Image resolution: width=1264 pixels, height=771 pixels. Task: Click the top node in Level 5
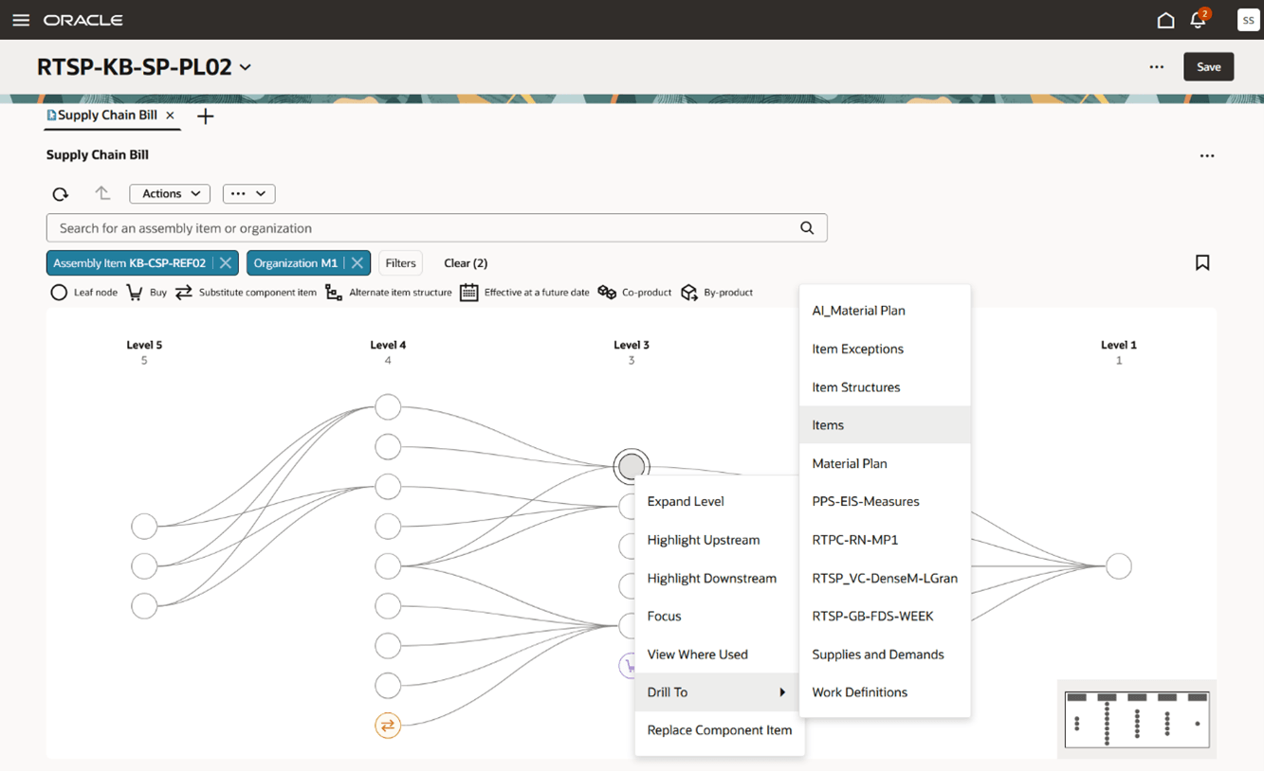click(144, 527)
